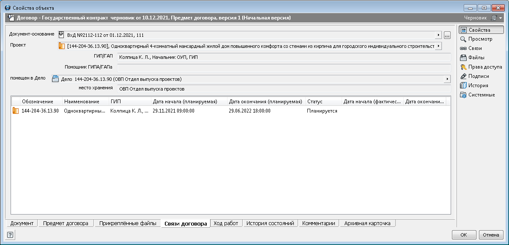This screenshot has width=509, height=245.
Task: Open the Связи section in sidebar
Action: click(x=475, y=48)
